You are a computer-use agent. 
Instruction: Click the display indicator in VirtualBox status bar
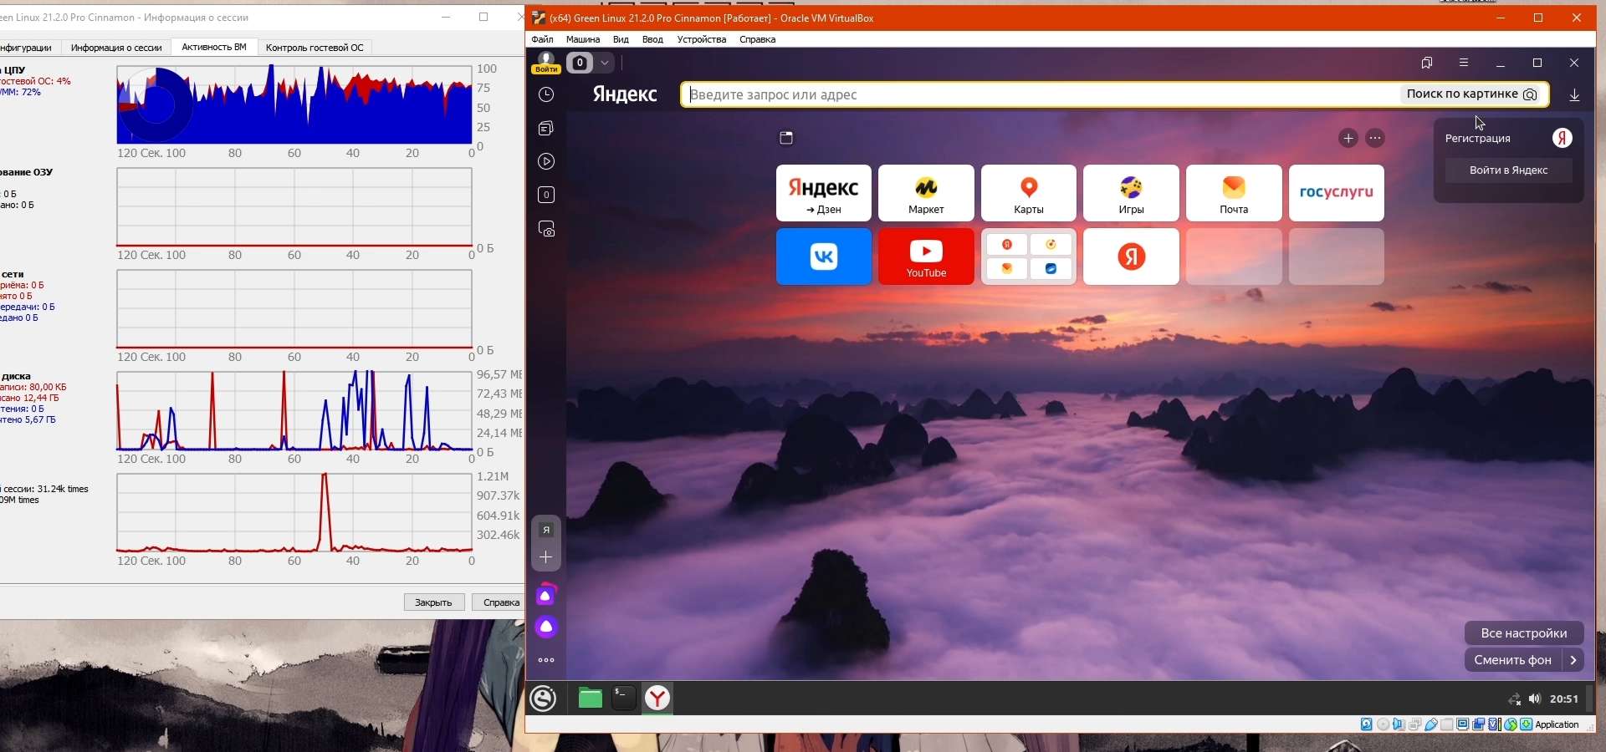(1463, 724)
